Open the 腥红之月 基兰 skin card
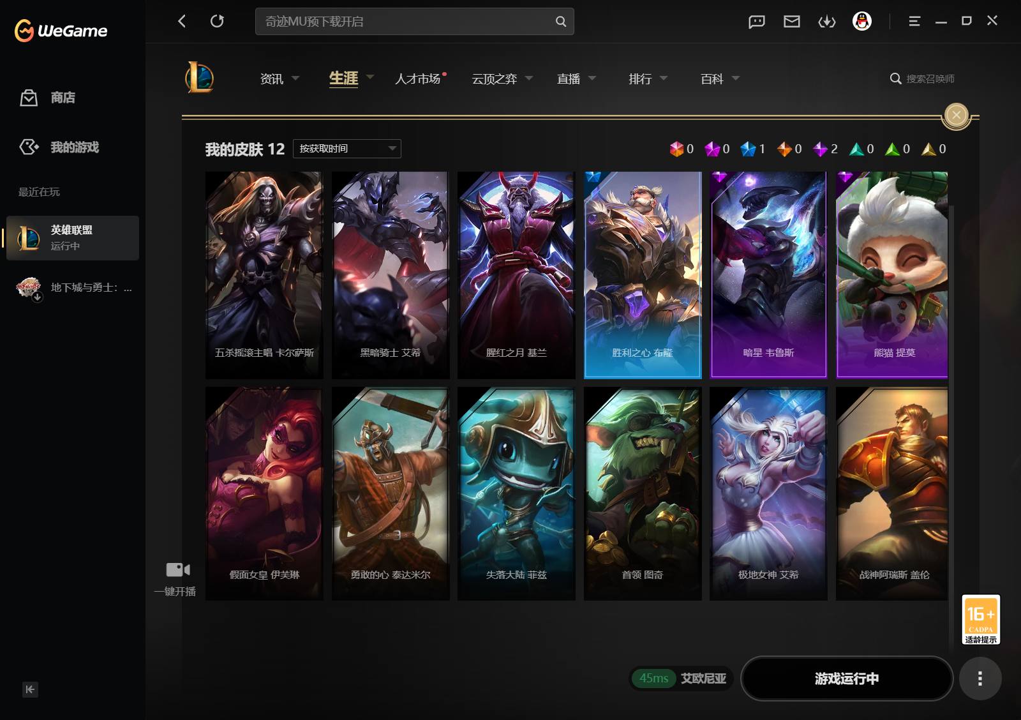 coord(516,275)
